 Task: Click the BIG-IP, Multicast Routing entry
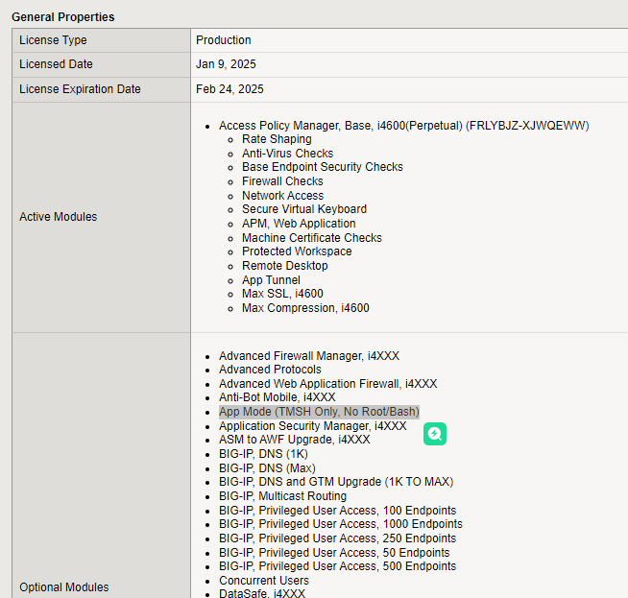pyautogui.click(x=282, y=496)
